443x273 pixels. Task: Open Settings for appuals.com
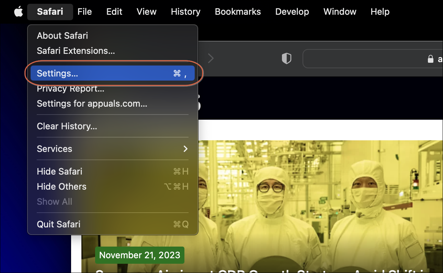click(x=91, y=104)
